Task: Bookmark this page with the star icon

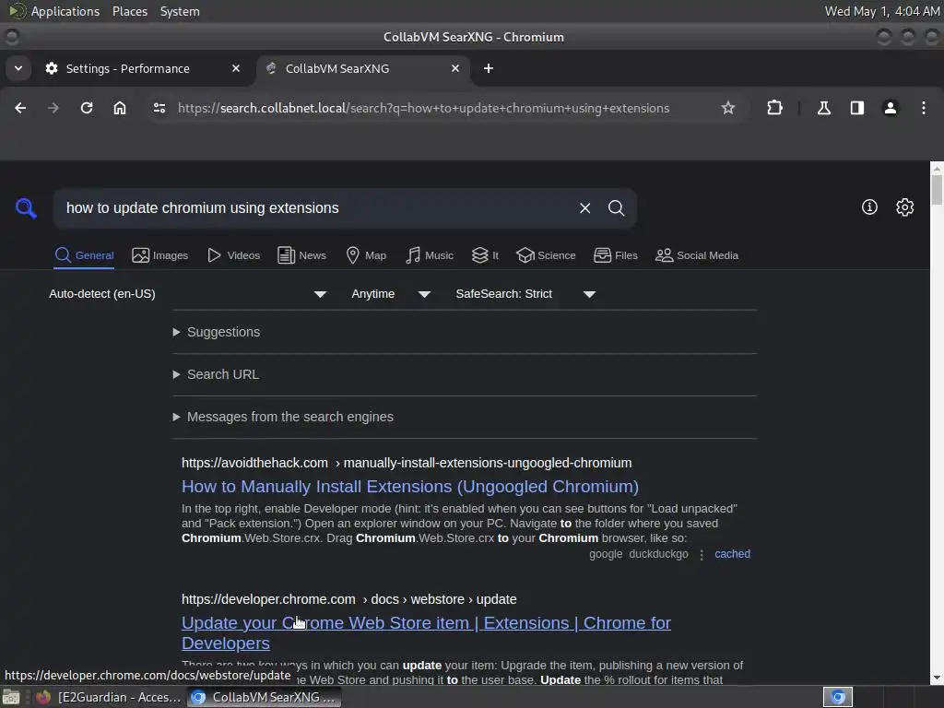Action: (728, 108)
